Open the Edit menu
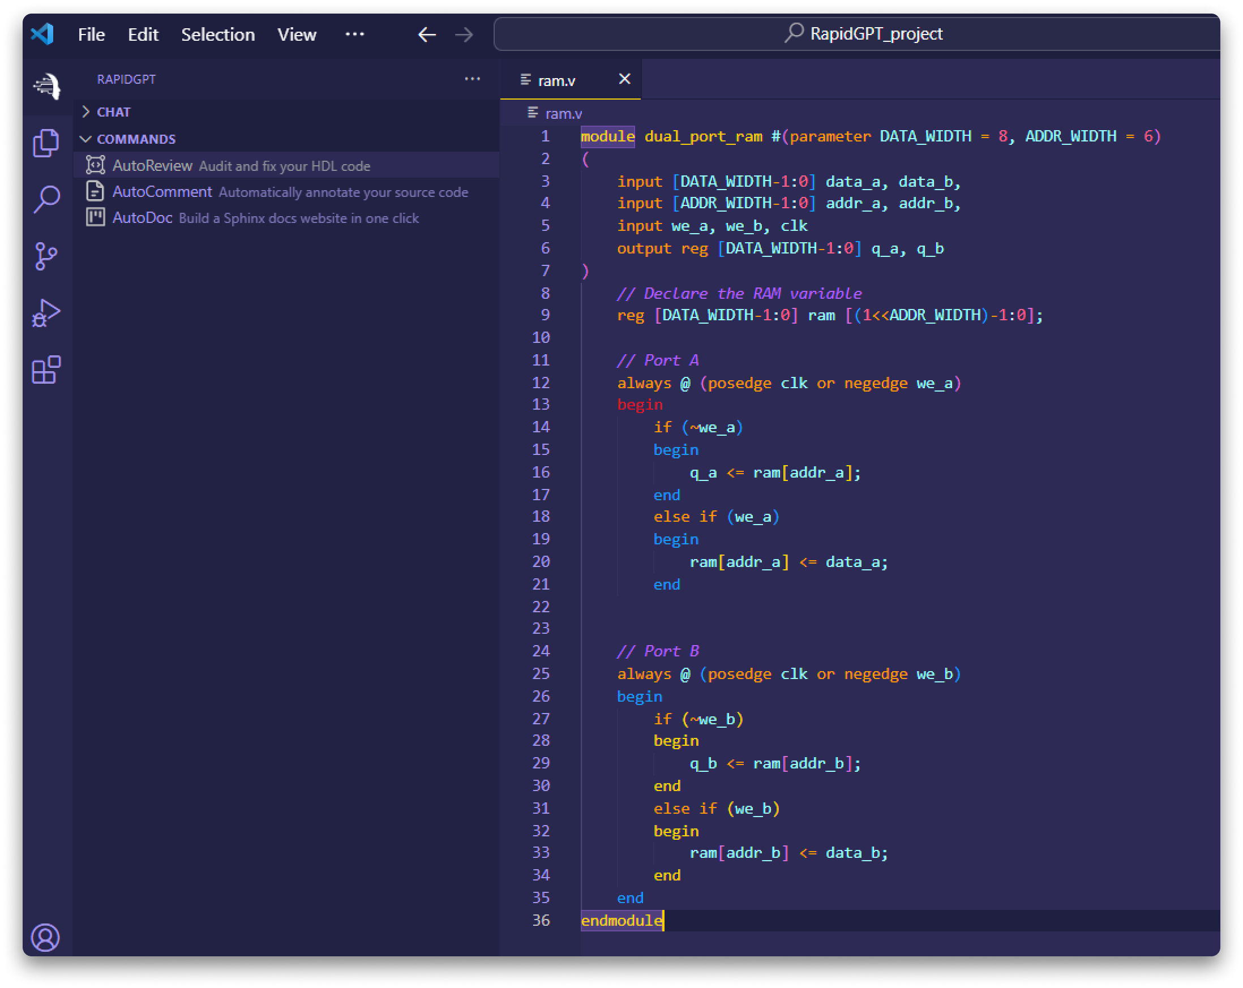 point(143,35)
